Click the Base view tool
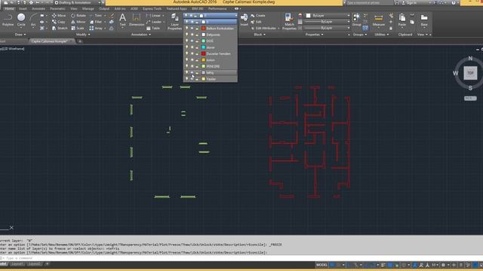Viewport: 483px width, 271px height. click(x=424, y=20)
